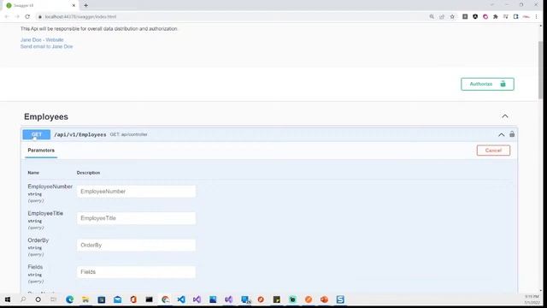547x308 pixels.
Task: Click the Employees section heading
Action: click(46, 116)
